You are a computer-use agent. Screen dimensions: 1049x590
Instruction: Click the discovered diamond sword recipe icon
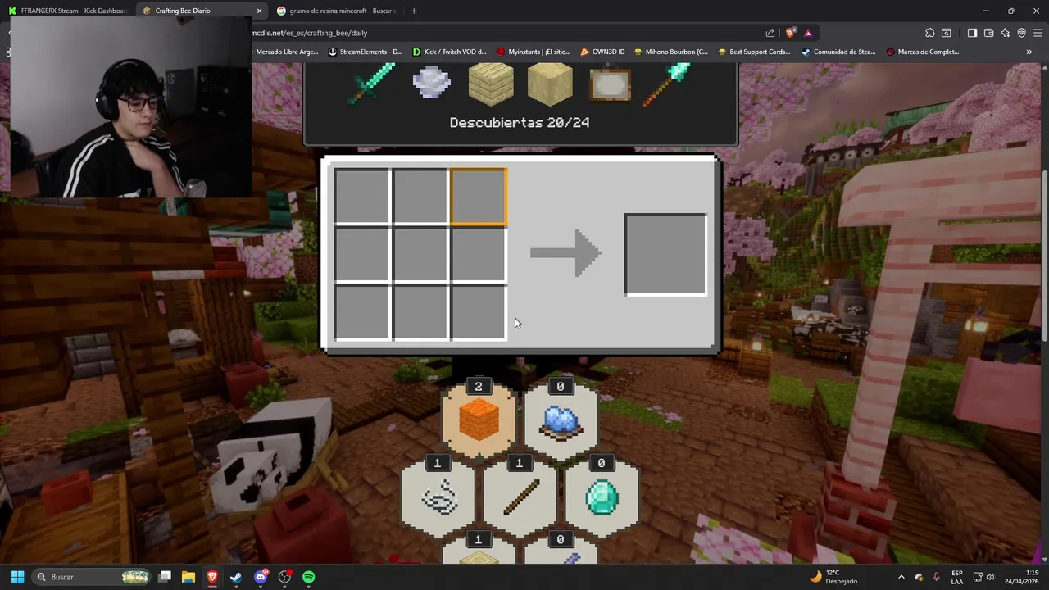[372, 84]
